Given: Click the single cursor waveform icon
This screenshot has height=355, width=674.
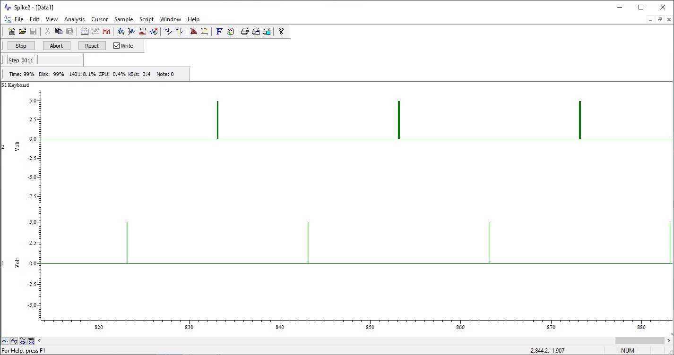Looking at the screenshot, I should coord(168,32).
